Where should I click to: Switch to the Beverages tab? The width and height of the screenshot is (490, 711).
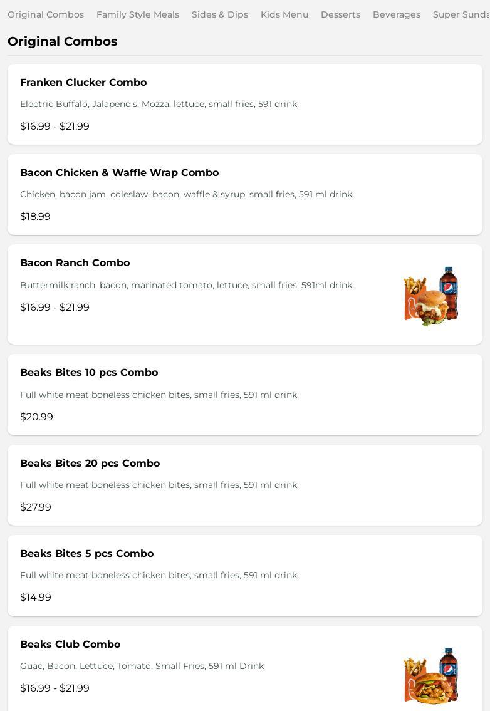pos(397,14)
